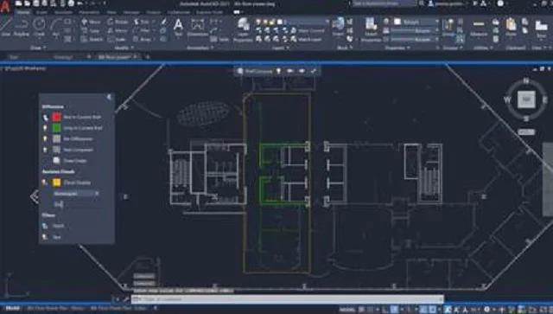Switch to the Collaborate ribbon tab
Viewport: 553px width, 314px height.
(179, 12)
